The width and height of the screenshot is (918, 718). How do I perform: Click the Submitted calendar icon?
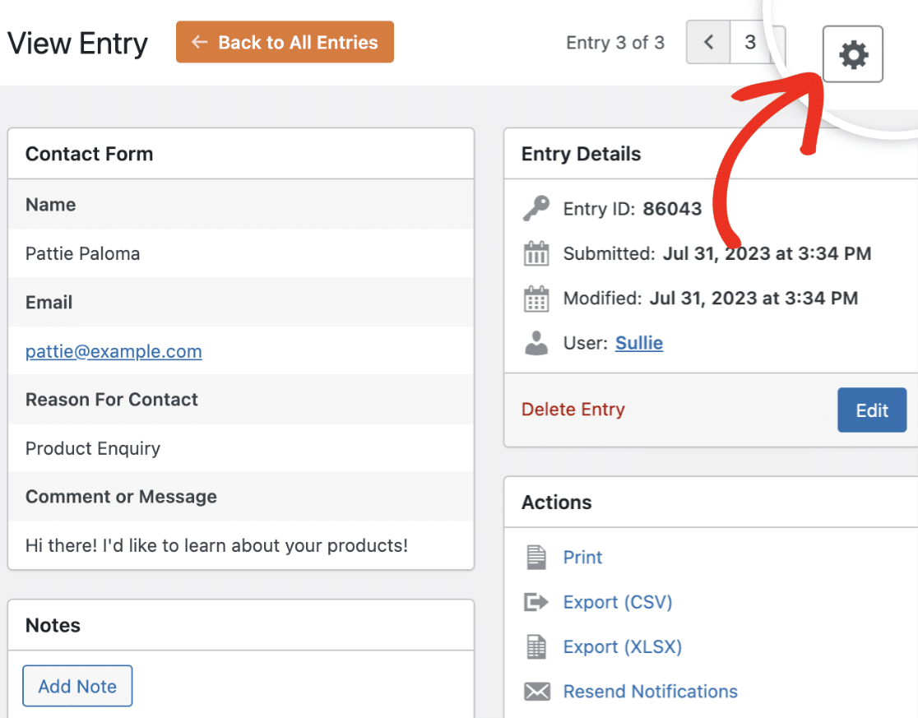pyautogui.click(x=536, y=253)
